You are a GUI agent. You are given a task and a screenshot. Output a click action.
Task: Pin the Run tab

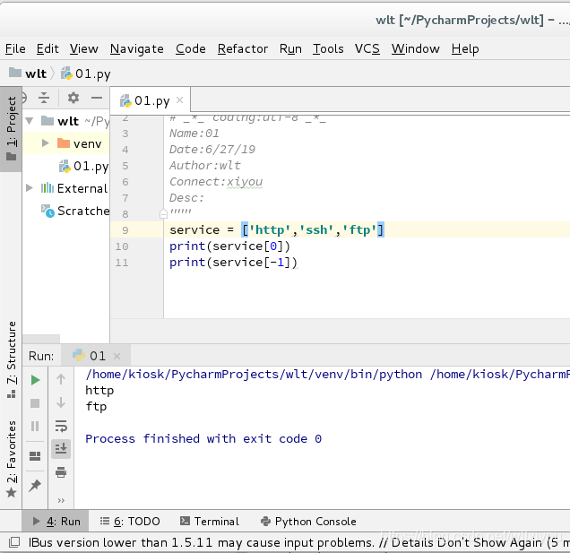tap(35, 485)
